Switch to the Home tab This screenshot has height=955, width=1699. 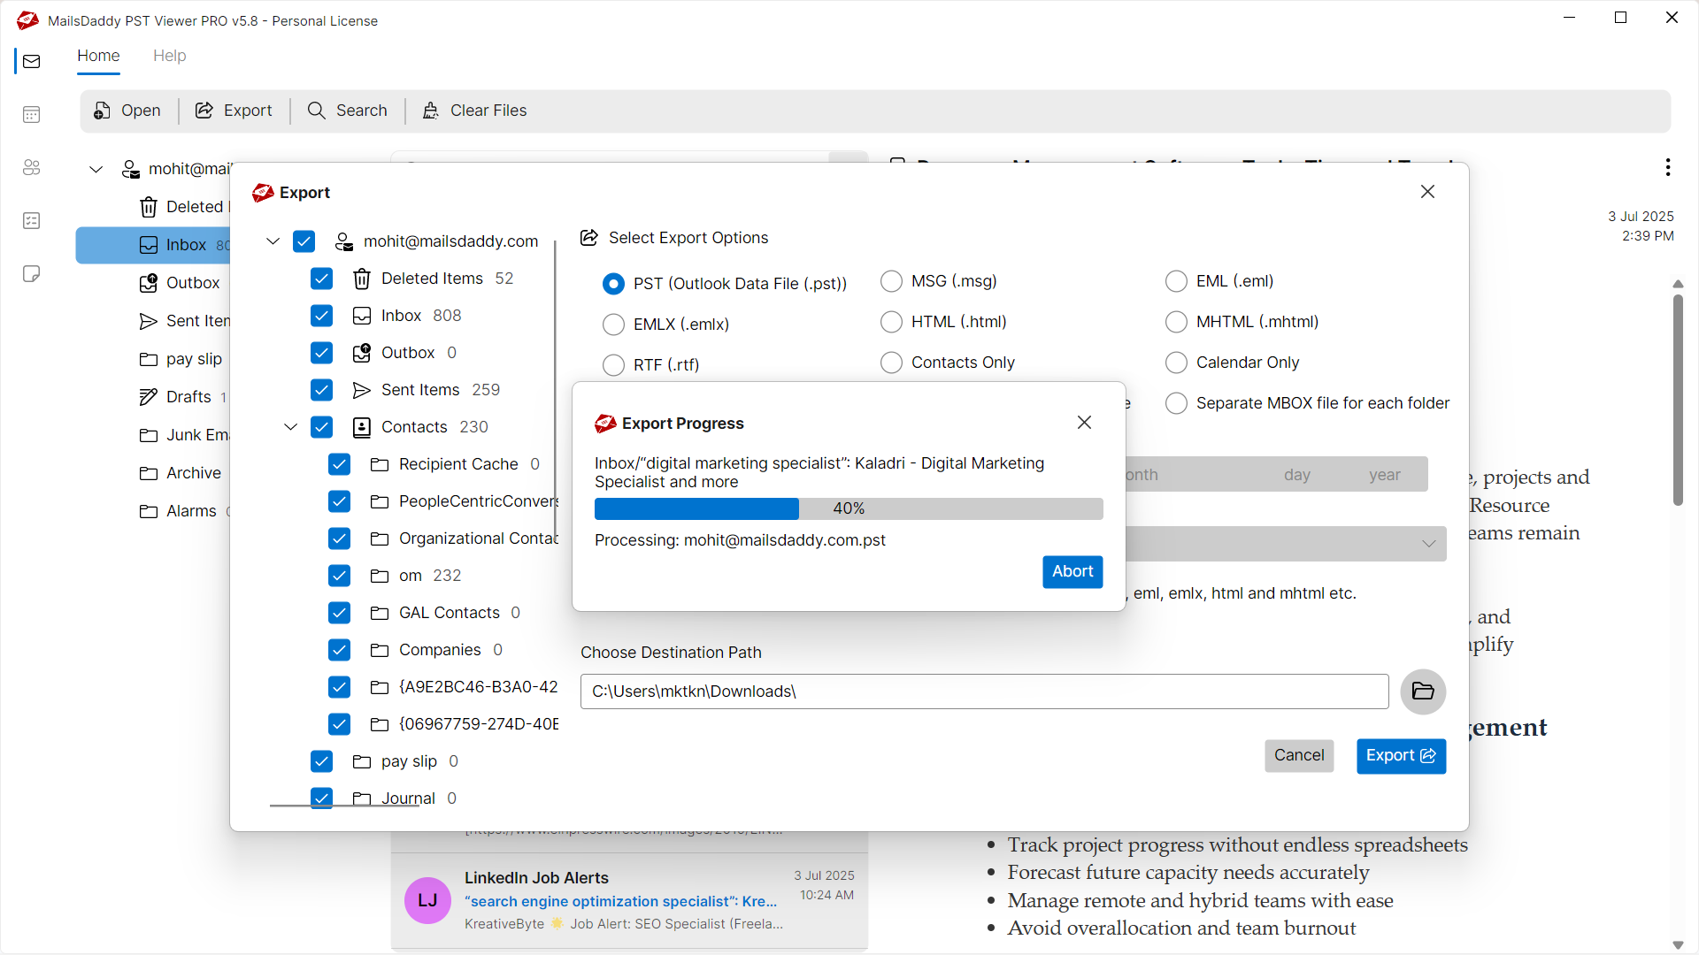pyautogui.click(x=98, y=56)
